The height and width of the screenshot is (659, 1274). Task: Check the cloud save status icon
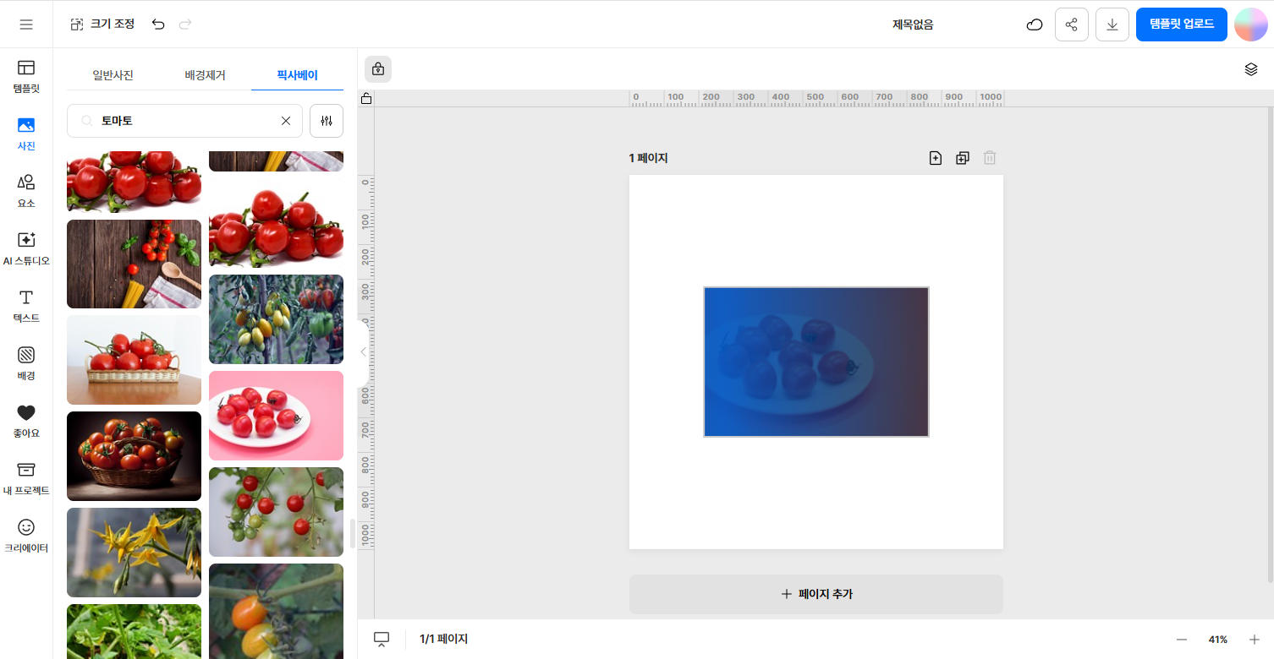[1034, 25]
